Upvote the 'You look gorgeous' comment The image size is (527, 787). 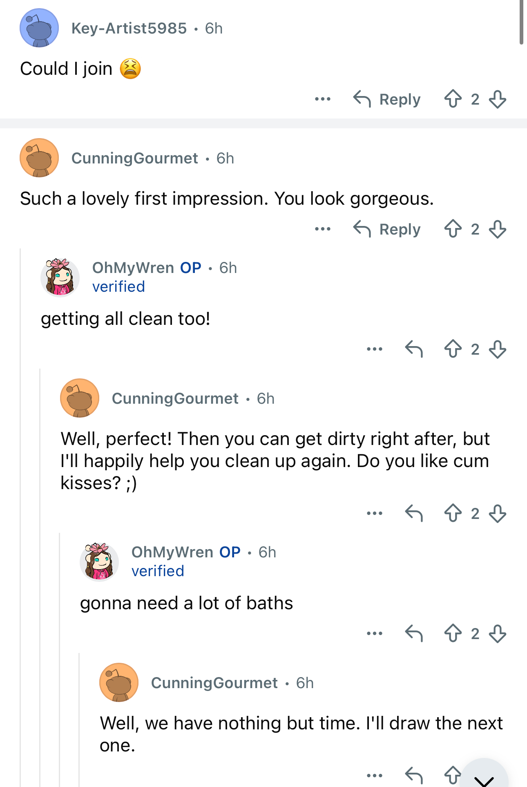(453, 229)
